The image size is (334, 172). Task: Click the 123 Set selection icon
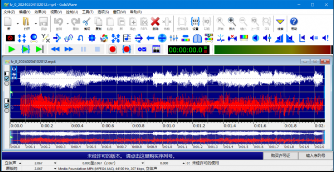[x=195, y=21]
